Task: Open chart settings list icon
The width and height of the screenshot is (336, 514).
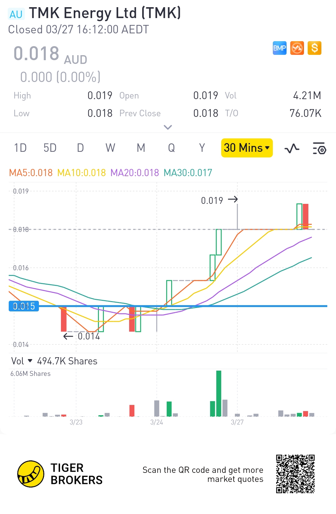Action: [319, 148]
